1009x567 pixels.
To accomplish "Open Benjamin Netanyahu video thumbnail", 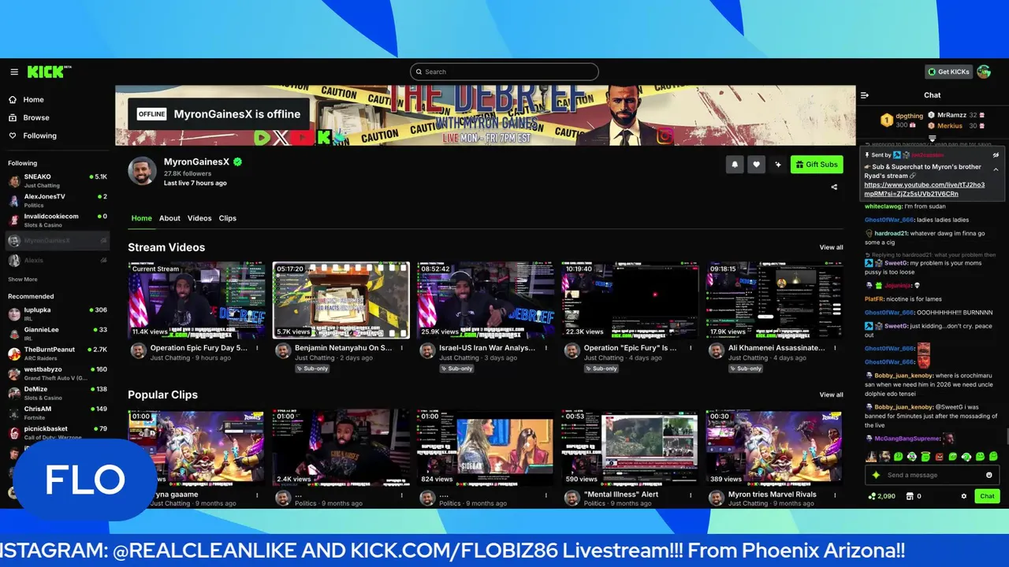I will tap(341, 300).
